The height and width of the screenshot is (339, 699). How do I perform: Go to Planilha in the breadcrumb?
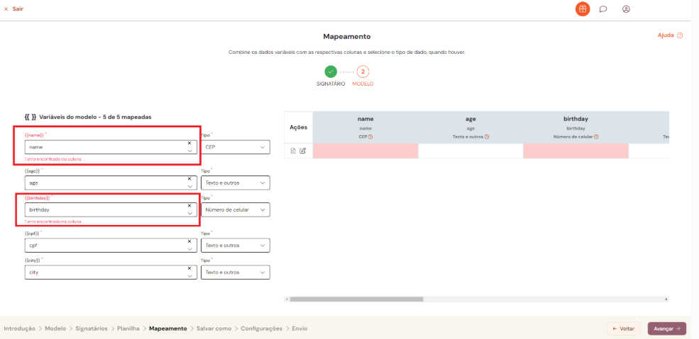pyautogui.click(x=128, y=328)
